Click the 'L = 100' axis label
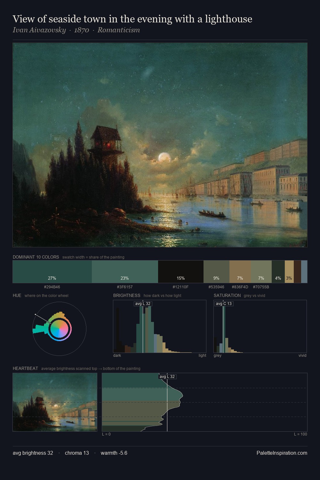Viewport: 320px width, 480px height. pyautogui.click(x=300, y=434)
